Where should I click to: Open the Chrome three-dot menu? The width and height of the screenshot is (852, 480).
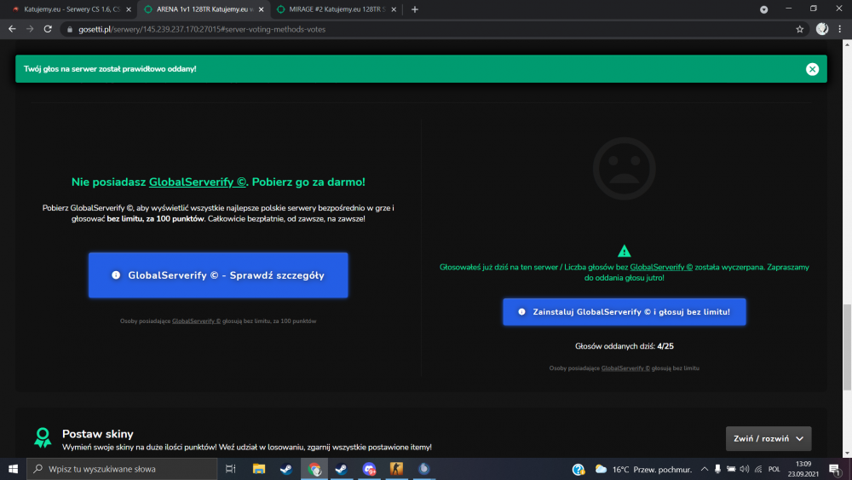840,29
